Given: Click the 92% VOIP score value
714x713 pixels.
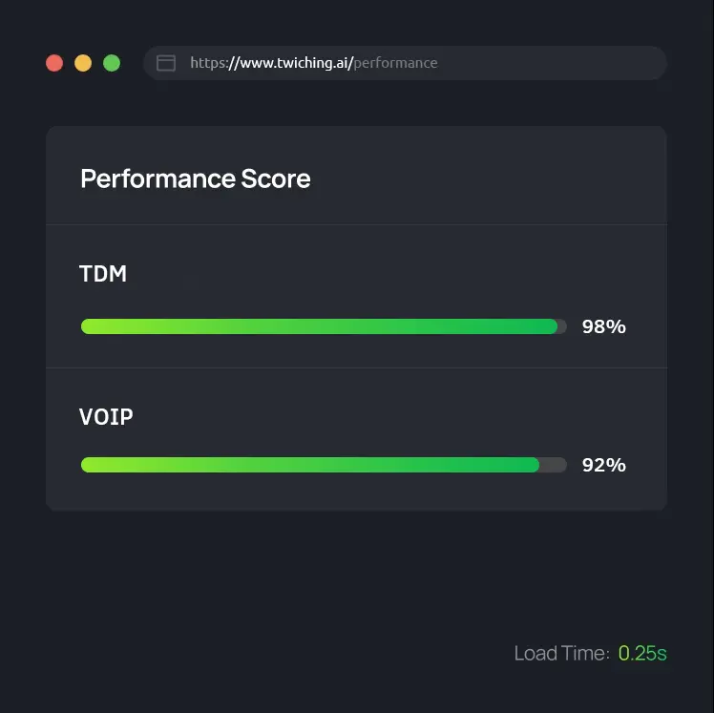Looking at the screenshot, I should coord(604,465).
